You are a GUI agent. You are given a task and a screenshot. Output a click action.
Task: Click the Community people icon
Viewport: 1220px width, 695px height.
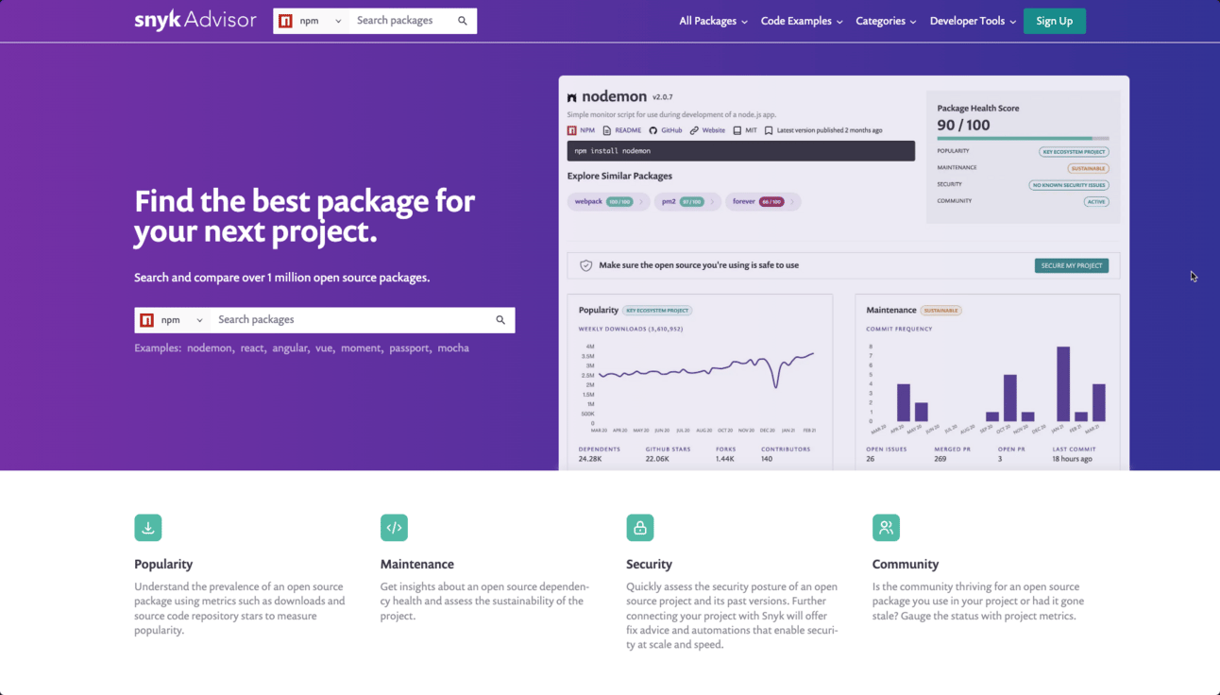886,528
